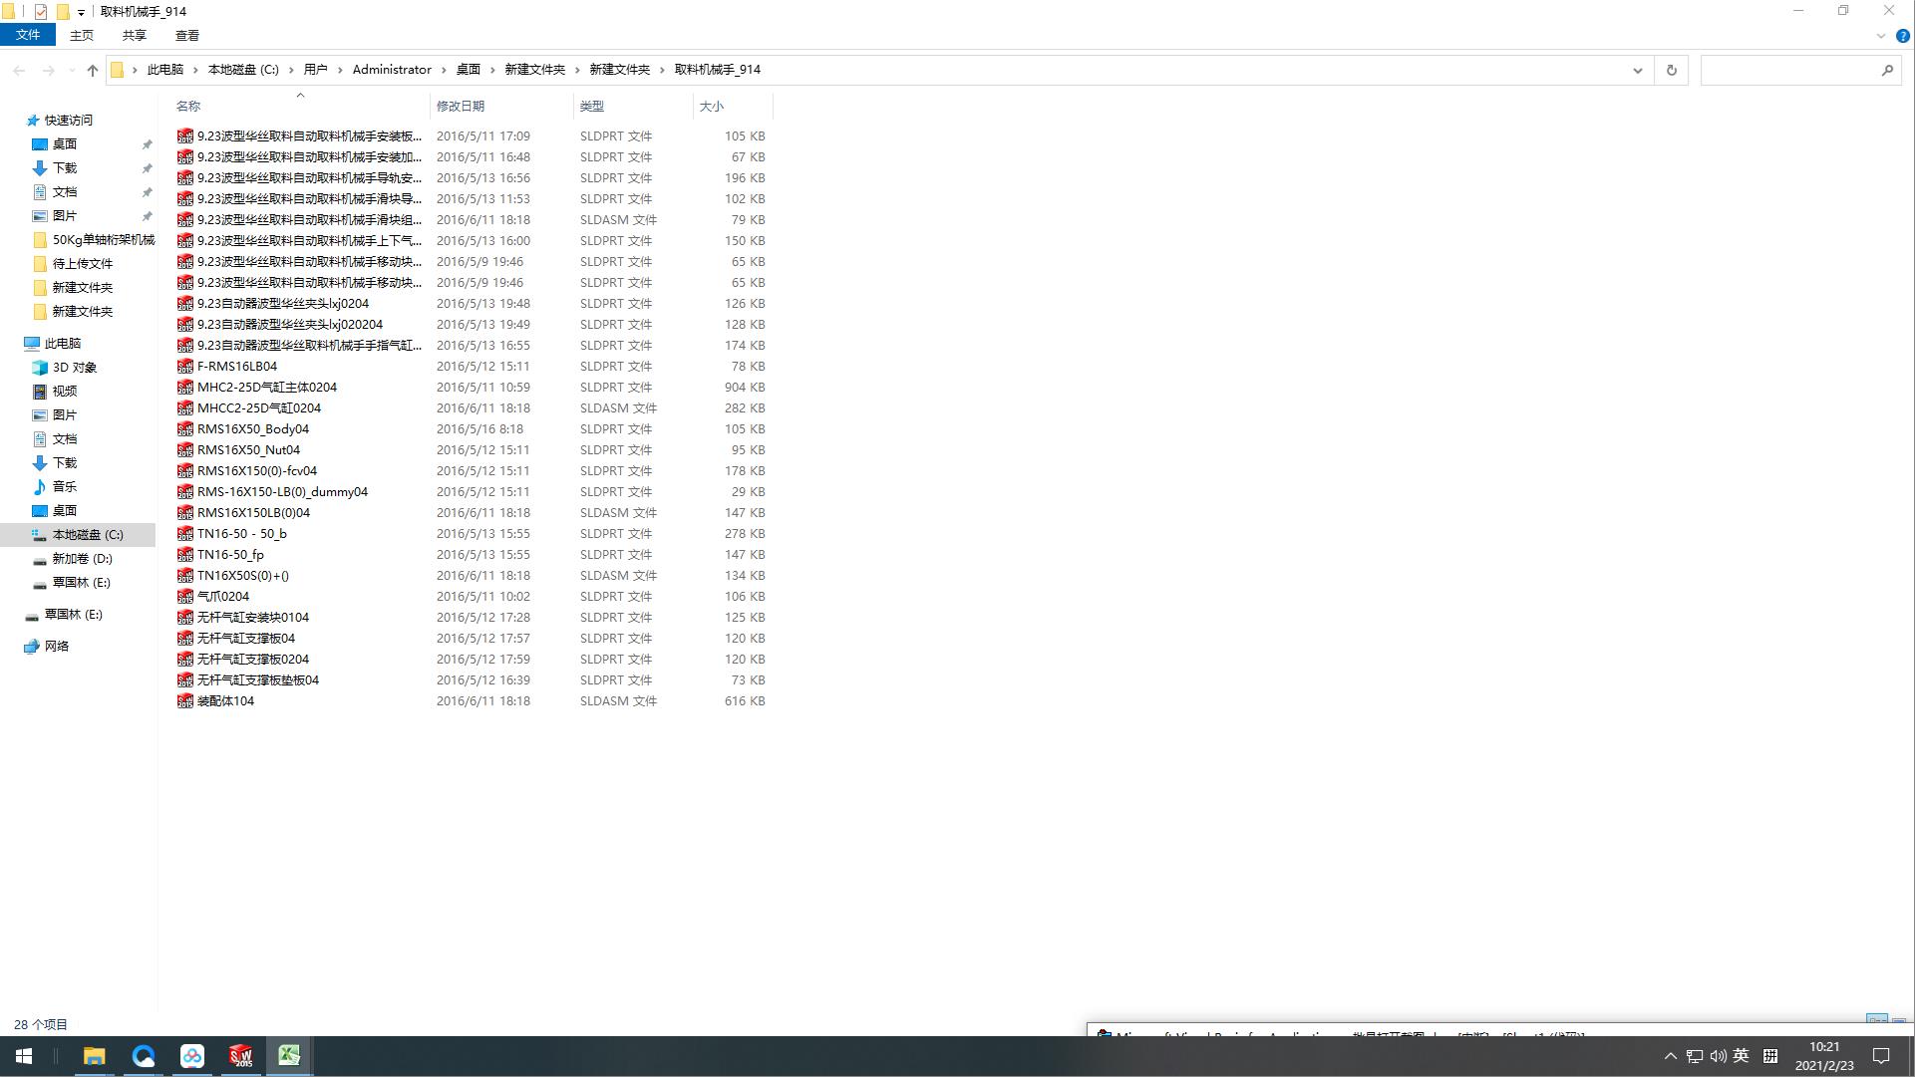The image size is (1915, 1077).
Task: Open the Excel taskbar icon
Action: tap(289, 1056)
